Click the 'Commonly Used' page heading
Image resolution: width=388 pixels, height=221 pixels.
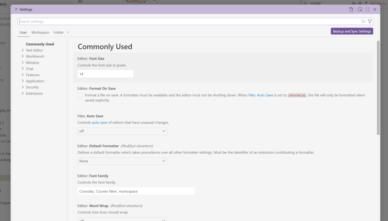[105, 47]
